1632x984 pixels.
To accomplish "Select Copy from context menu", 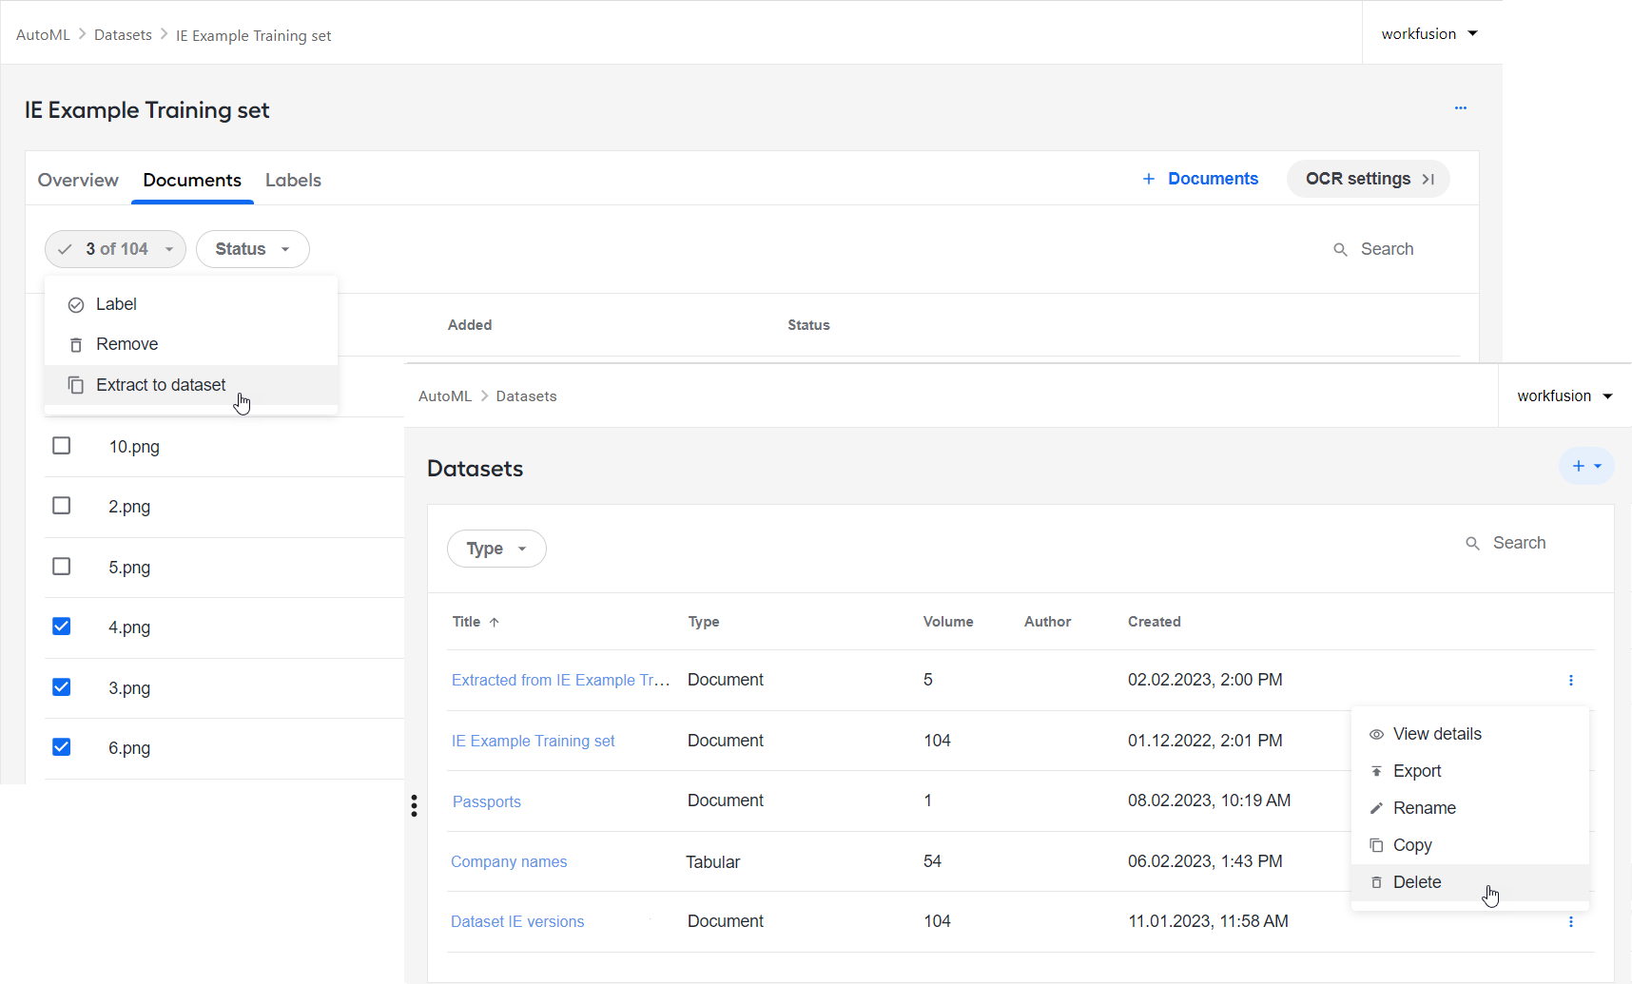I will point(1470,845).
